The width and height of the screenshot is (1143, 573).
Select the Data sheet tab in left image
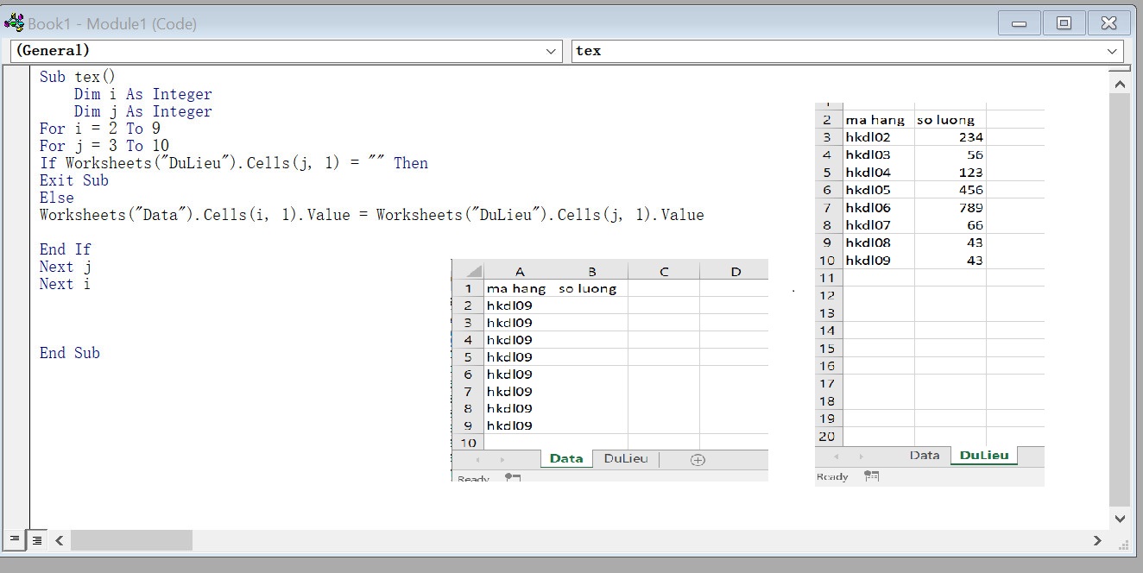tap(566, 458)
